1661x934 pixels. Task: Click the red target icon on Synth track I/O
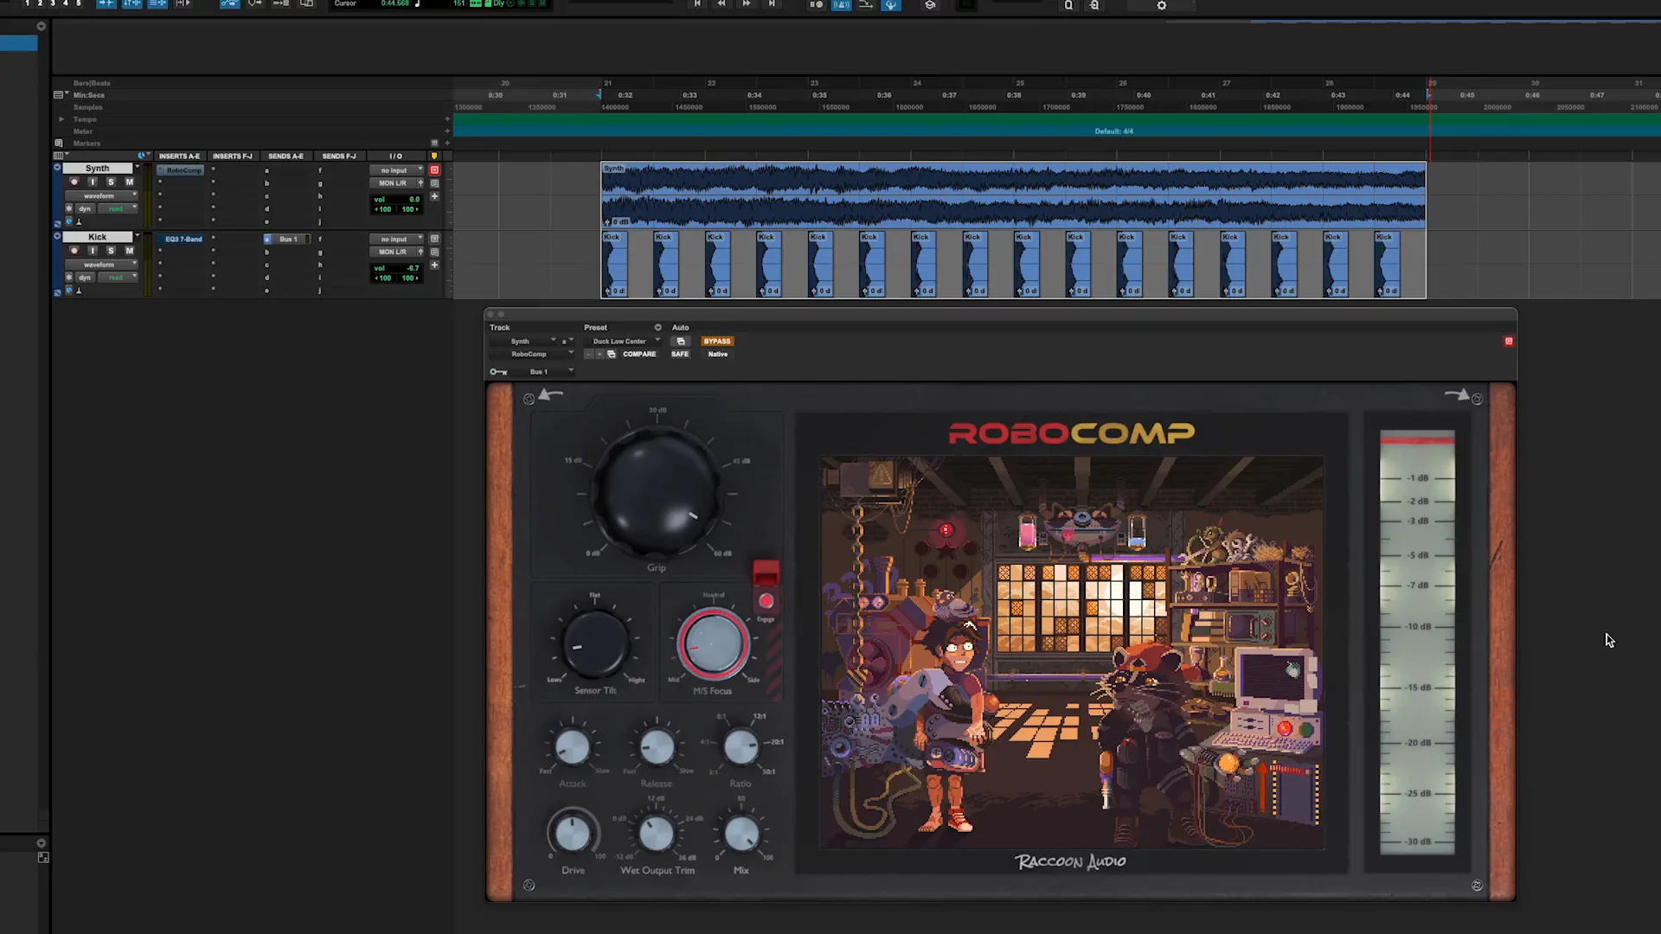435,170
